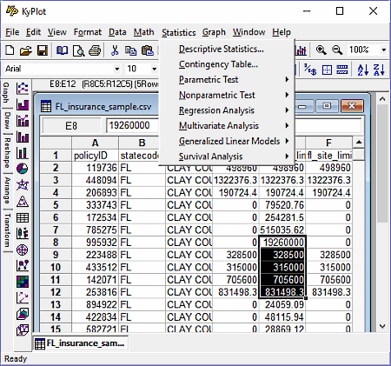Image resolution: width=391 pixels, height=366 pixels.
Task: Open the Format menu
Action: point(88,32)
